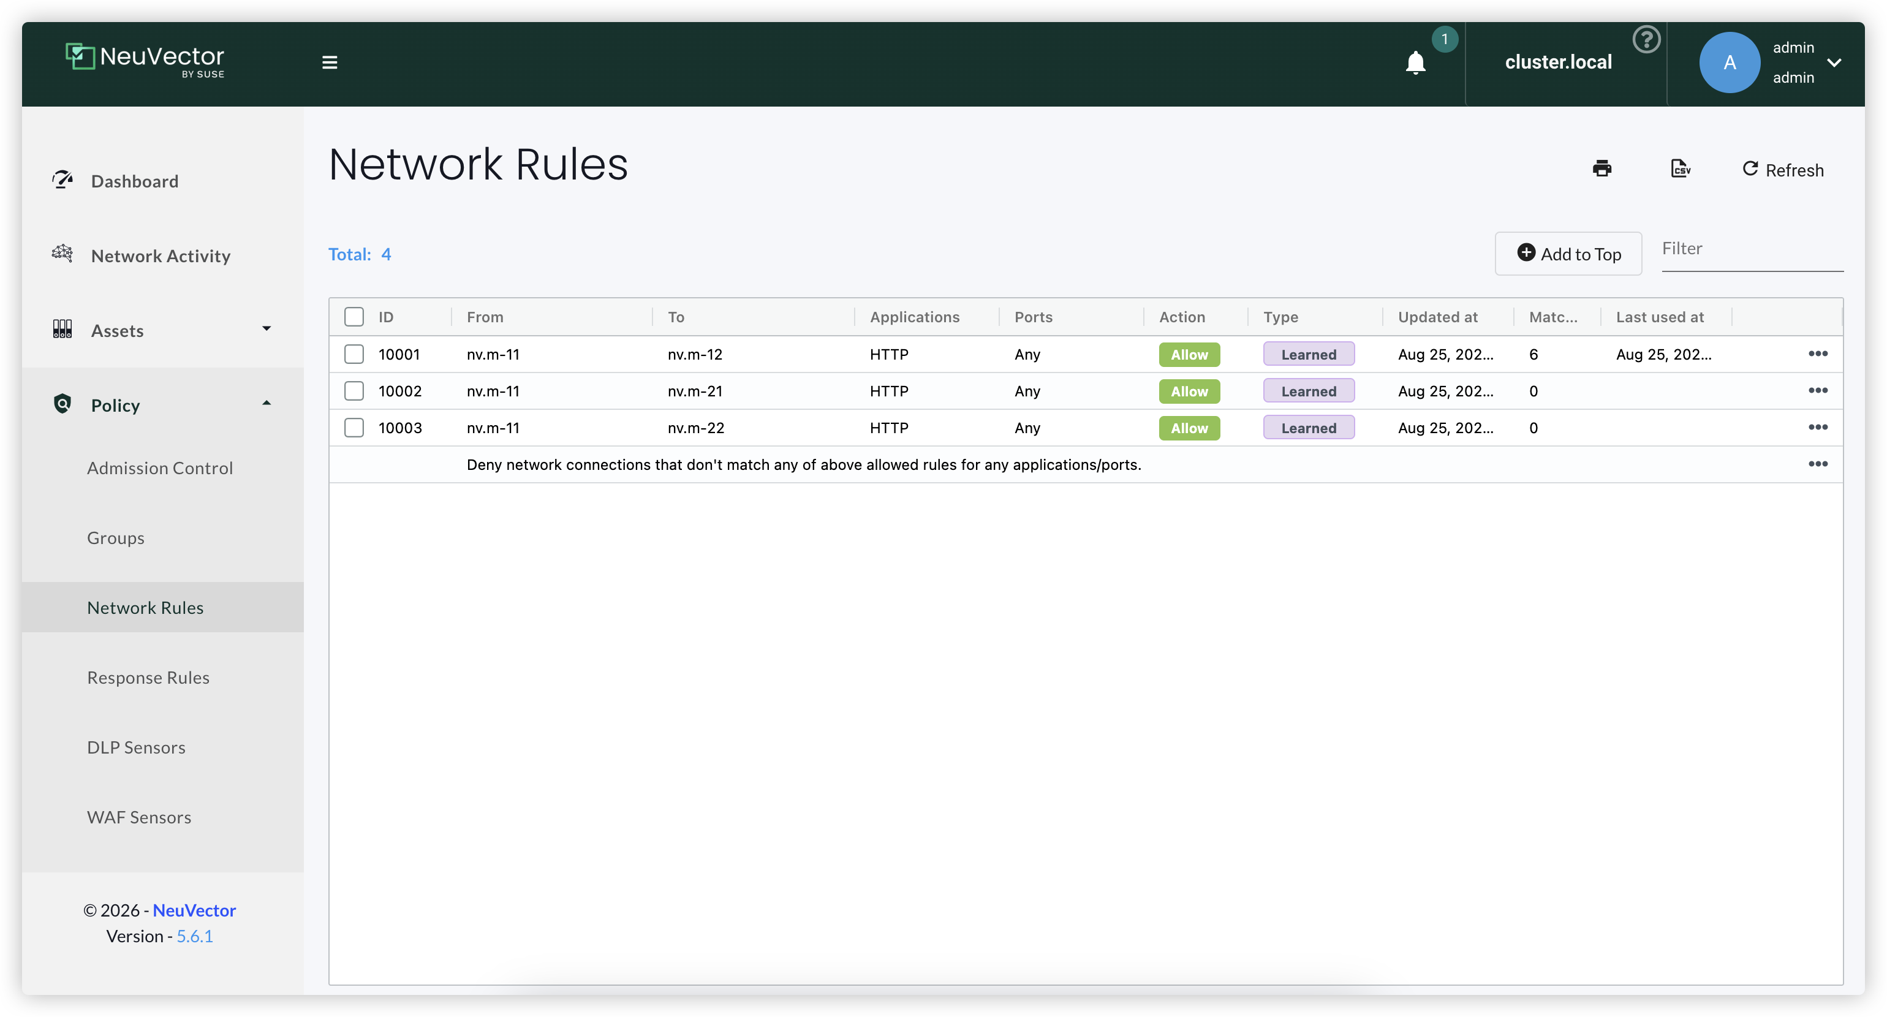Open WAF Sensors page
Image resolution: width=1887 pixels, height=1017 pixels.
pyautogui.click(x=139, y=817)
